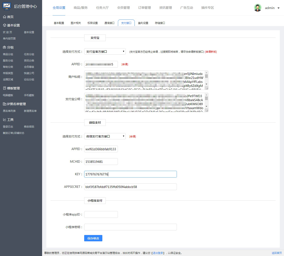Open the WeChat 微信支付官方接口 payment method dropdown
The width and height of the screenshot is (284, 256).
[105, 136]
